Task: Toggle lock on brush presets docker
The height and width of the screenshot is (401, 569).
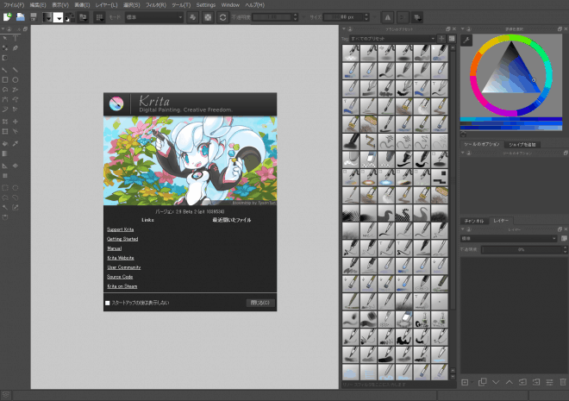Action: pos(350,29)
